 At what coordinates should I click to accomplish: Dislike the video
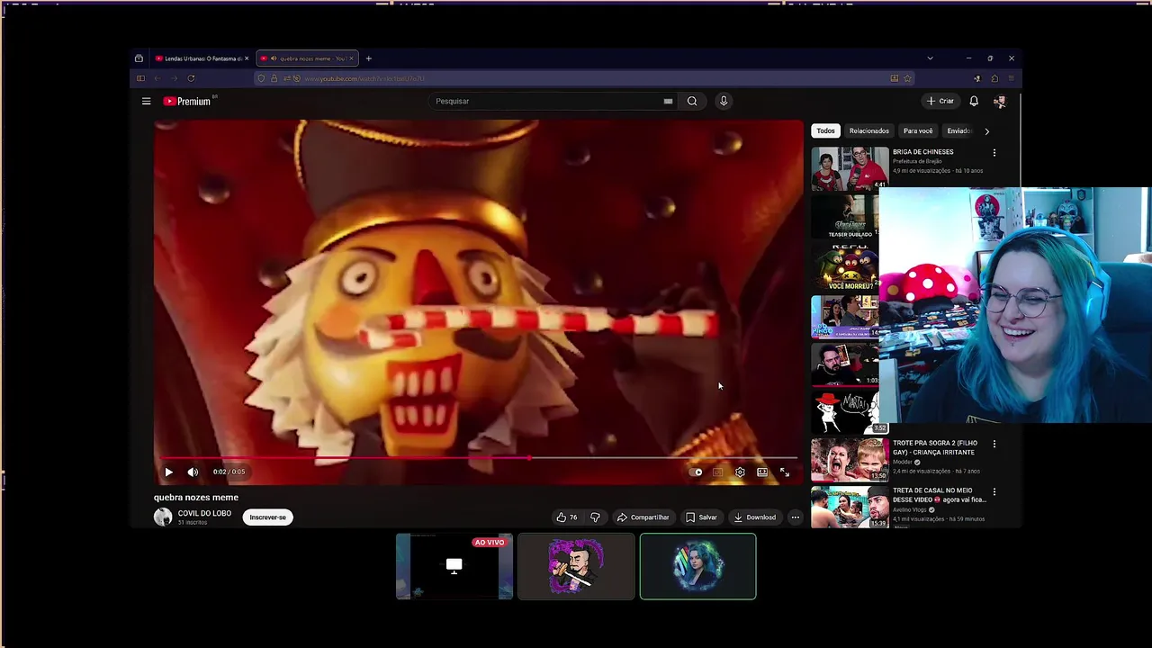pos(595,517)
